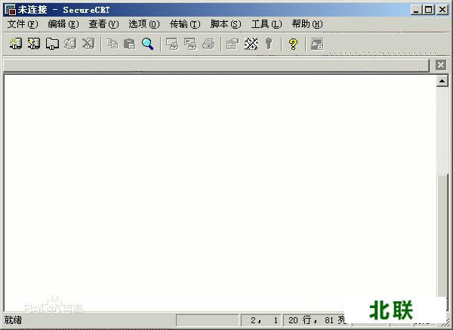Minimize the SecureCRT window
This screenshot has height=330, width=453.
pyautogui.click(x=416, y=10)
